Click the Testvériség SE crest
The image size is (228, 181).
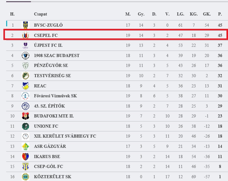tap(25, 76)
